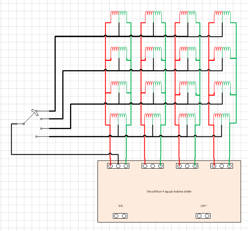Screen dimensions: 248x231
Task: Click red-wired terminal of fourth output connector
Action: click(x=214, y=166)
